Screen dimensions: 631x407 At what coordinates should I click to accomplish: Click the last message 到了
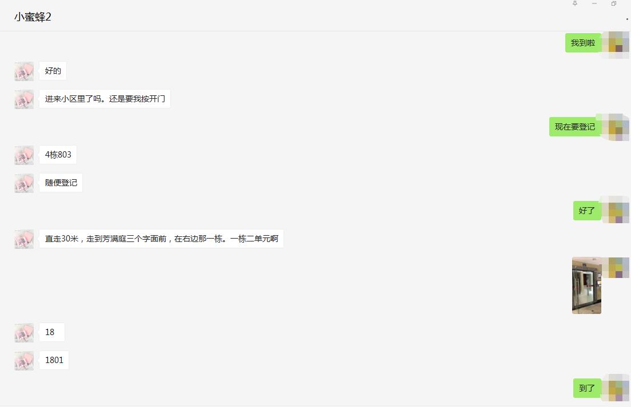pyautogui.click(x=586, y=388)
